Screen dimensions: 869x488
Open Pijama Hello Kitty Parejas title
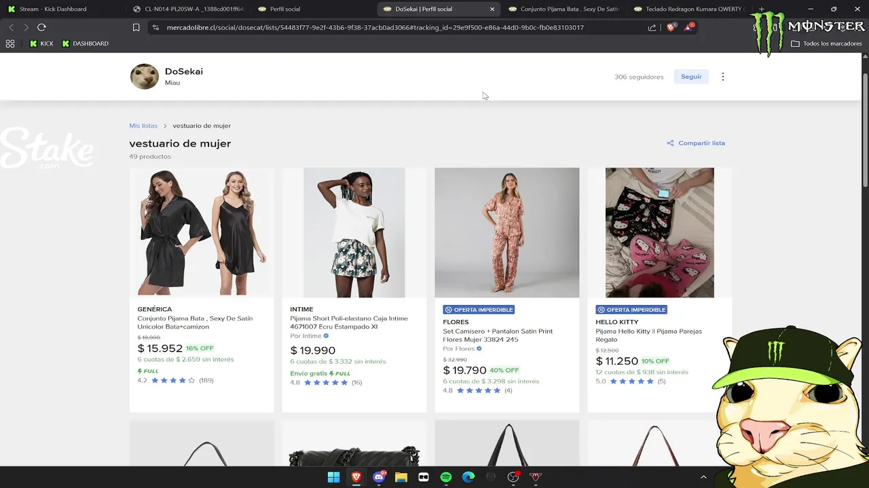pos(649,335)
